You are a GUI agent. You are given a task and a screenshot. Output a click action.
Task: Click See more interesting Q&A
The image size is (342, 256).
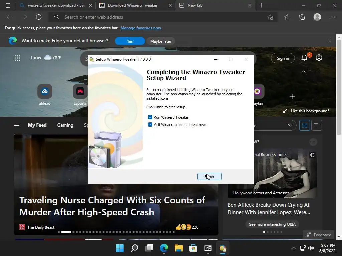click(x=272, y=224)
